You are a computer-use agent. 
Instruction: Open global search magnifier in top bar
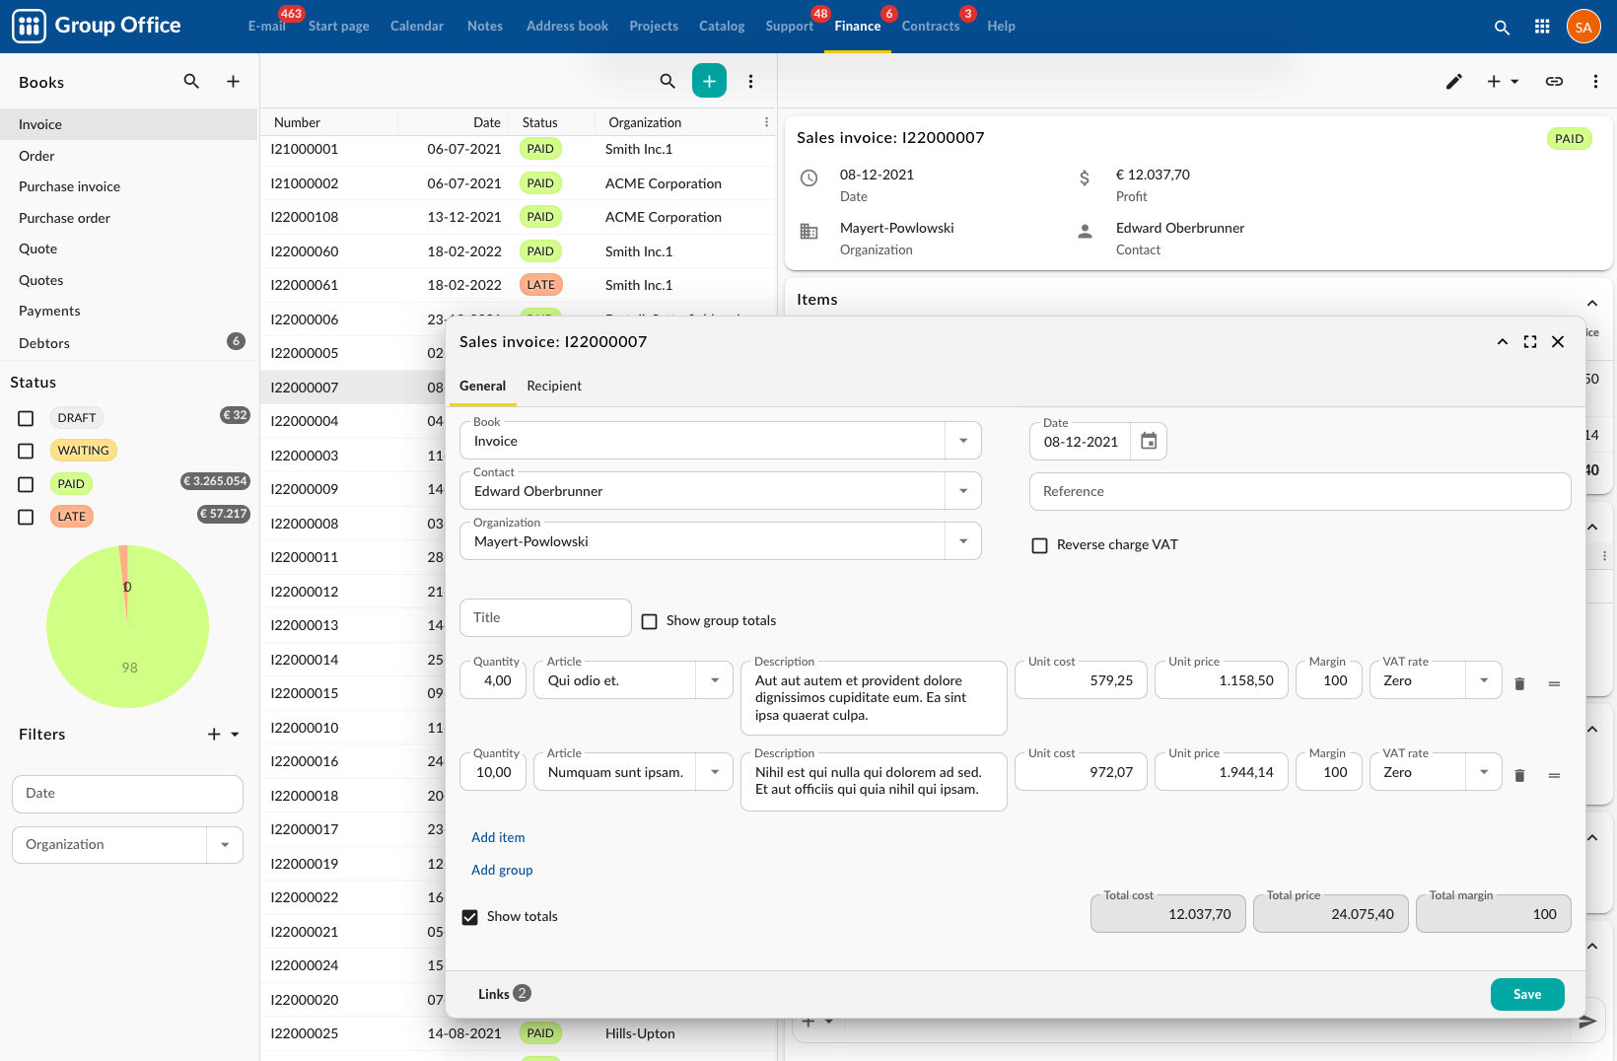[x=1502, y=28]
